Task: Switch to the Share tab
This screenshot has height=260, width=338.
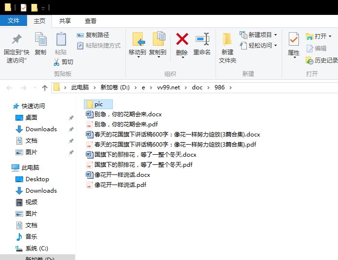Action: [x=65, y=21]
